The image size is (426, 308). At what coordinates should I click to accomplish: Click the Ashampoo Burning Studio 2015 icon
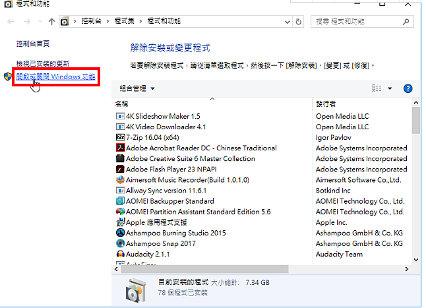[x=120, y=233]
